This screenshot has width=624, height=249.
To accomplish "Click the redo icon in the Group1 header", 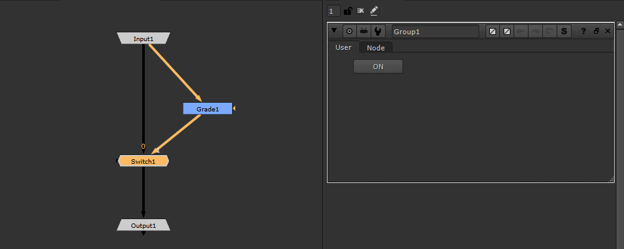I will tap(535, 31).
